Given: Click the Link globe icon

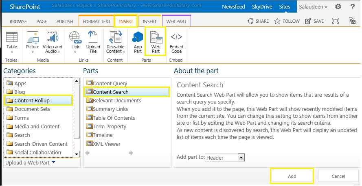Looking at the screenshot, I should [75, 37].
